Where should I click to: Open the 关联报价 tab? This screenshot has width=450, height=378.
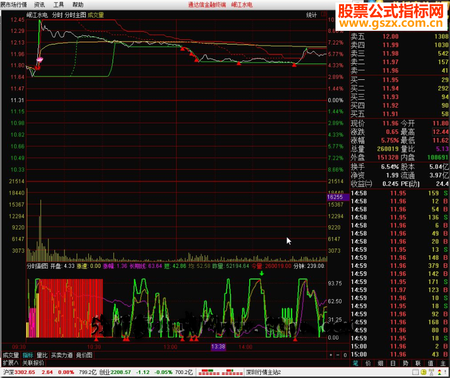pyautogui.click(x=33, y=363)
